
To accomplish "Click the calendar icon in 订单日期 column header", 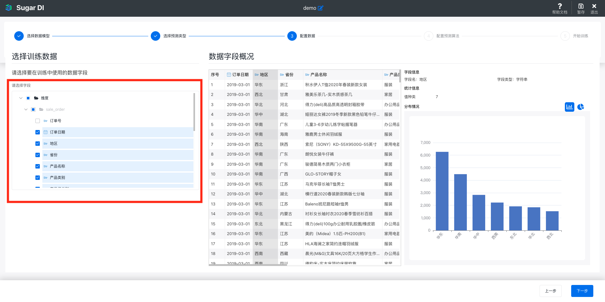I will coord(229,75).
